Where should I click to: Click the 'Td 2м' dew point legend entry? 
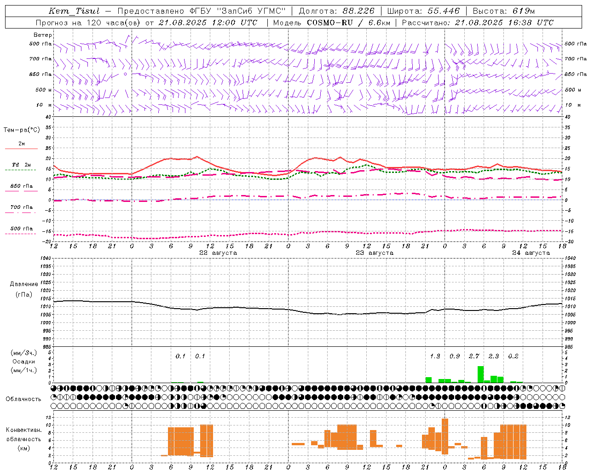click(22, 165)
